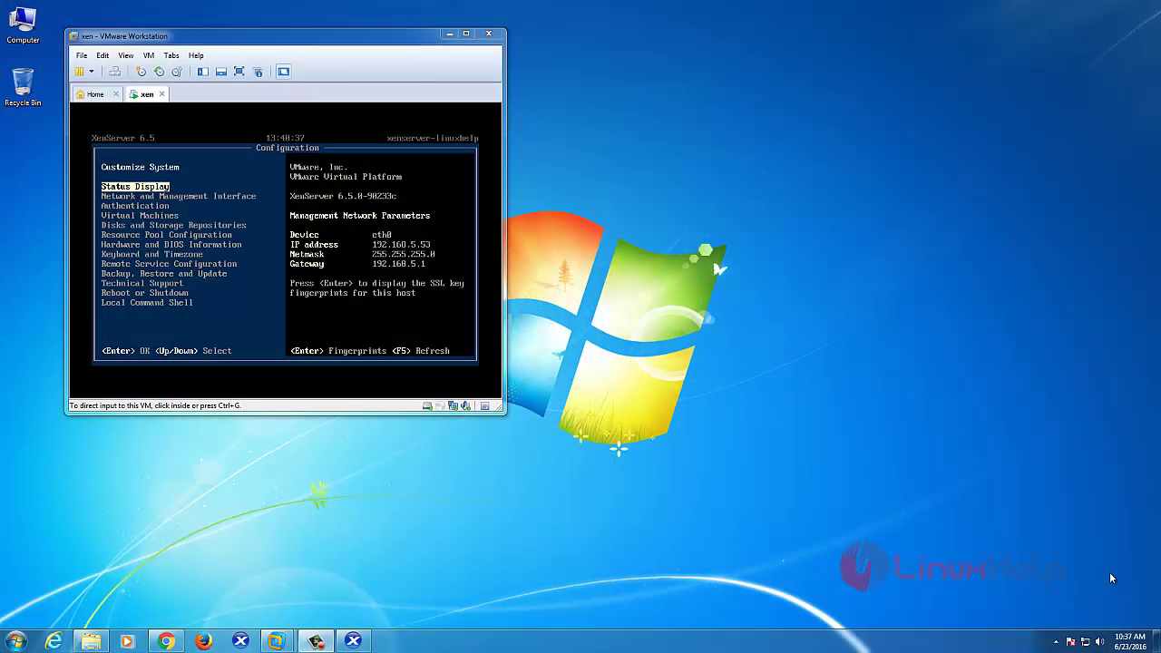Launch Windows Media Player from the taskbar
The height and width of the screenshot is (653, 1161).
tap(127, 641)
